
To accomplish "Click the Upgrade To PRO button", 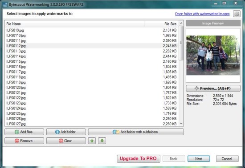I will click(139, 159).
